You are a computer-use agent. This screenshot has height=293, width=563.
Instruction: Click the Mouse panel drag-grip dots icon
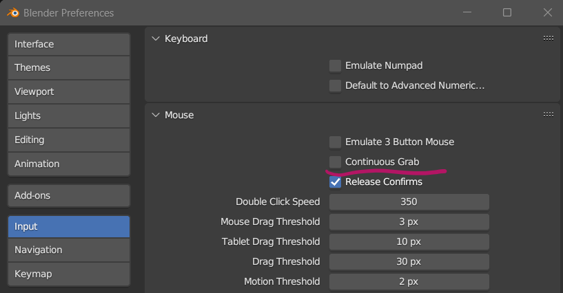[549, 115]
